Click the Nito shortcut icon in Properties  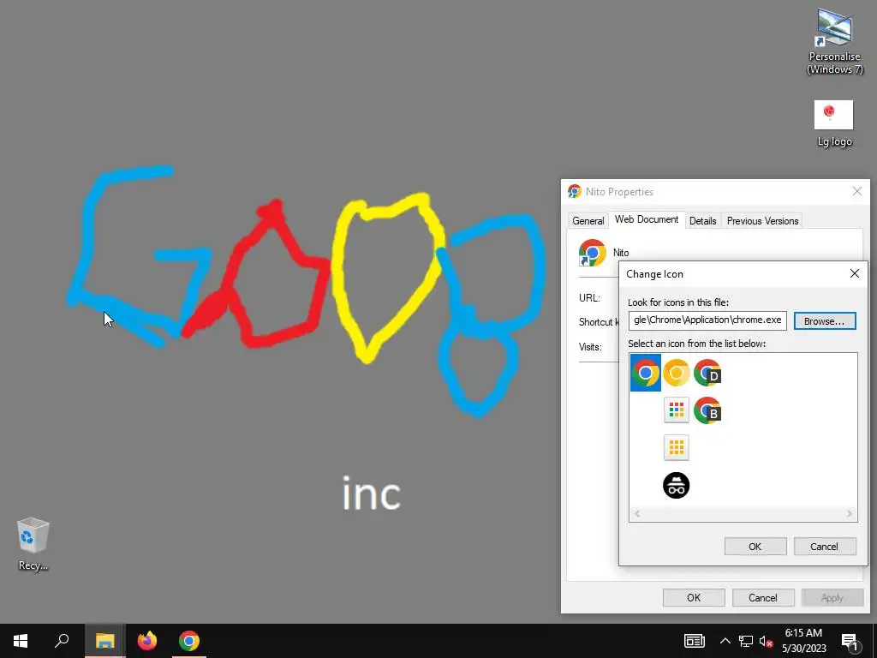coord(593,253)
